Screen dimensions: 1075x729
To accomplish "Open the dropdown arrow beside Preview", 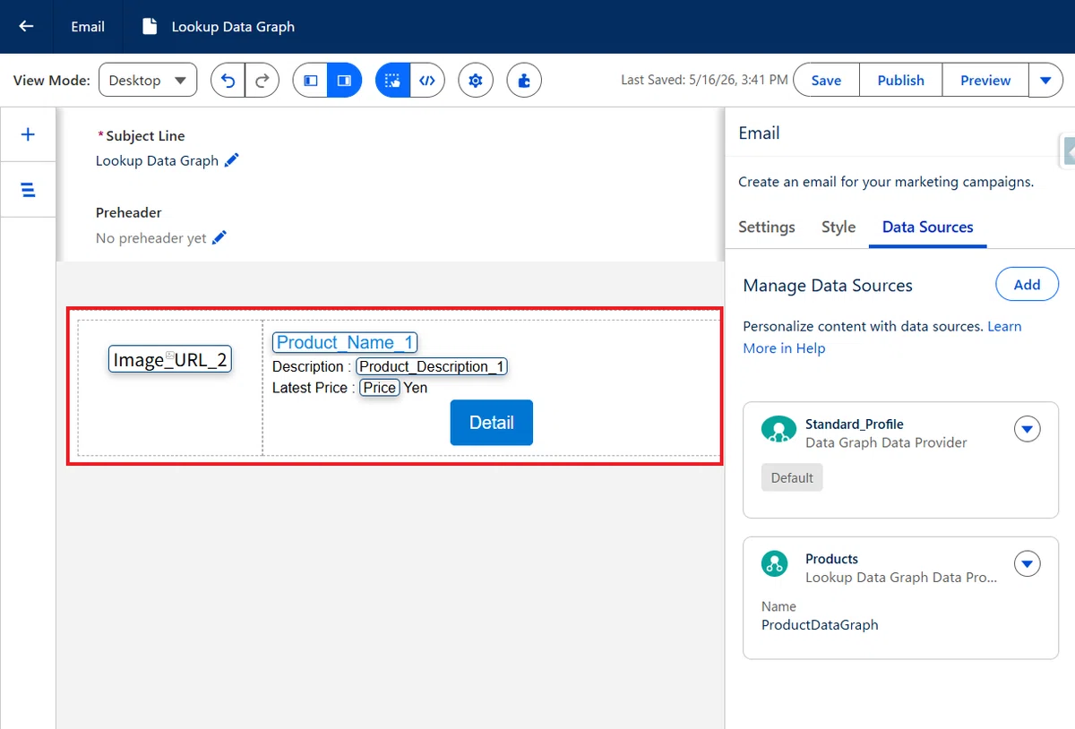I will click(1045, 80).
